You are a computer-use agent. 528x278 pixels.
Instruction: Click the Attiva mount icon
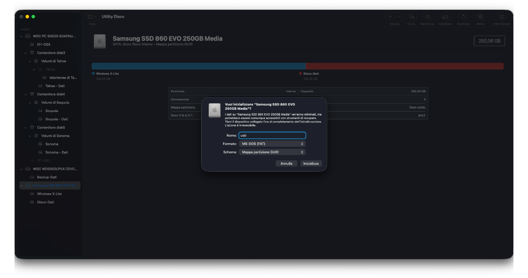[x=480, y=16]
